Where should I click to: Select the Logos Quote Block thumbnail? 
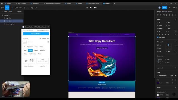(29, 61)
